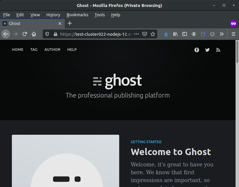Viewport: 239px width, 187px height.
Task: Open the page actions ellipsis menu
Action: [136, 34]
